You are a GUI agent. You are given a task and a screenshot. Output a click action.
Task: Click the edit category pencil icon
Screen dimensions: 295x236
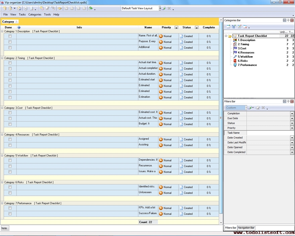point(240,27)
